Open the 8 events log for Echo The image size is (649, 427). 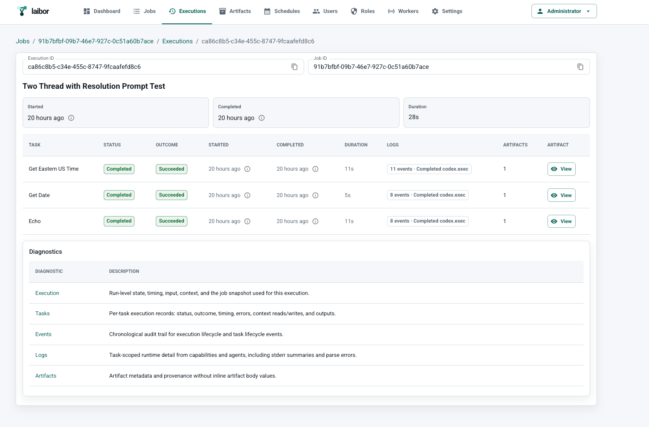pos(428,221)
